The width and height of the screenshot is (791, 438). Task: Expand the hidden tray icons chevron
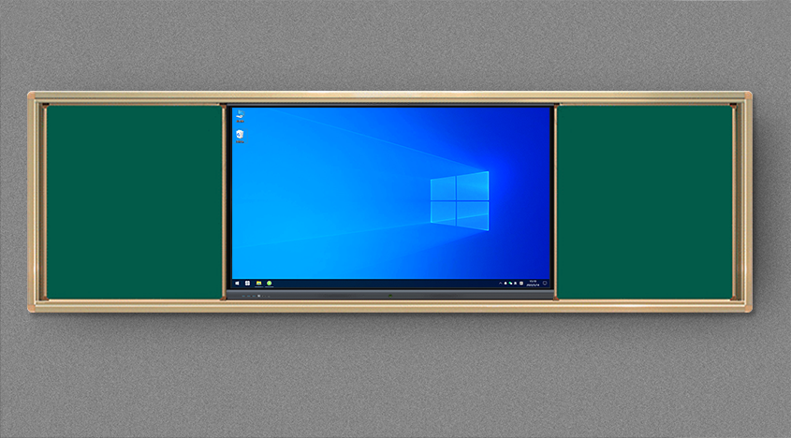point(501,283)
